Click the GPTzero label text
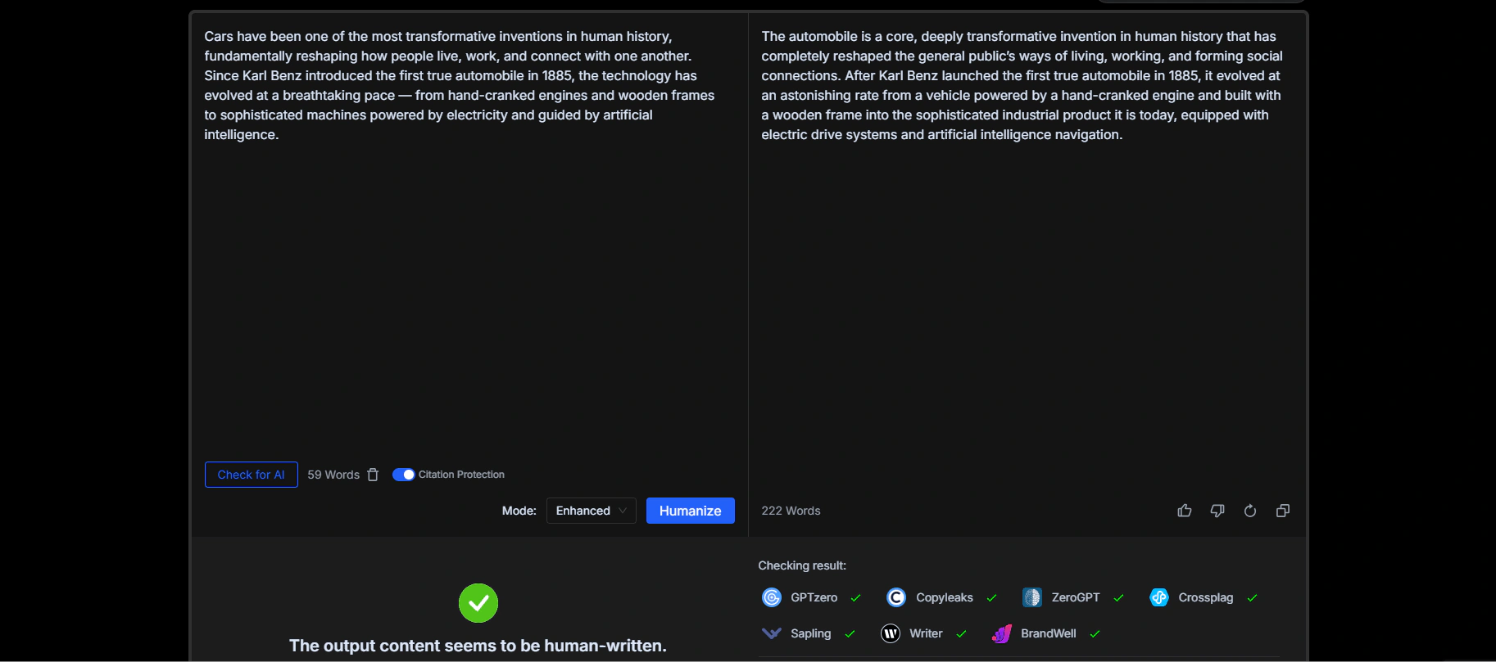Image resolution: width=1496 pixels, height=662 pixels. 814,597
